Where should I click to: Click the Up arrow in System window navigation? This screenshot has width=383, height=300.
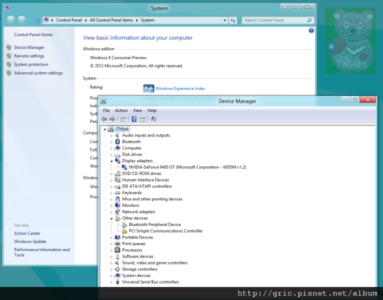tap(37, 20)
